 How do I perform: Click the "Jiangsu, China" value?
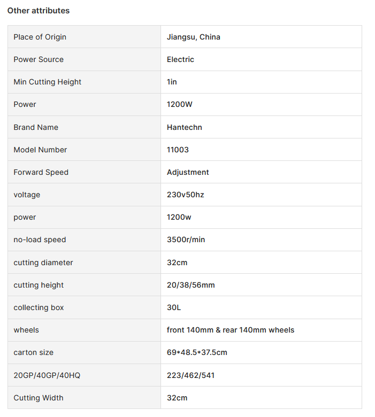pyautogui.click(x=194, y=37)
